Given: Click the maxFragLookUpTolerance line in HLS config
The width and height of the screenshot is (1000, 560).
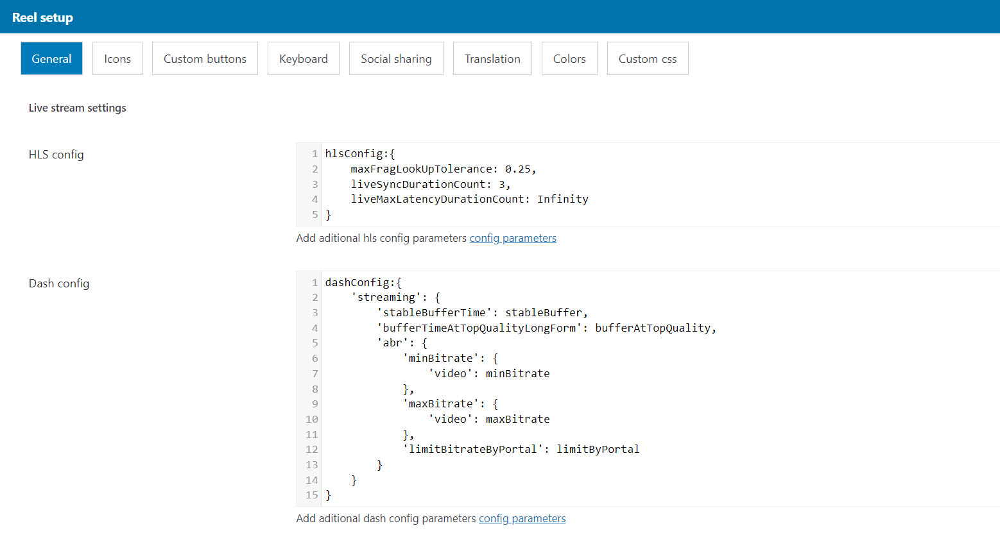Looking at the screenshot, I should [443, 169].
